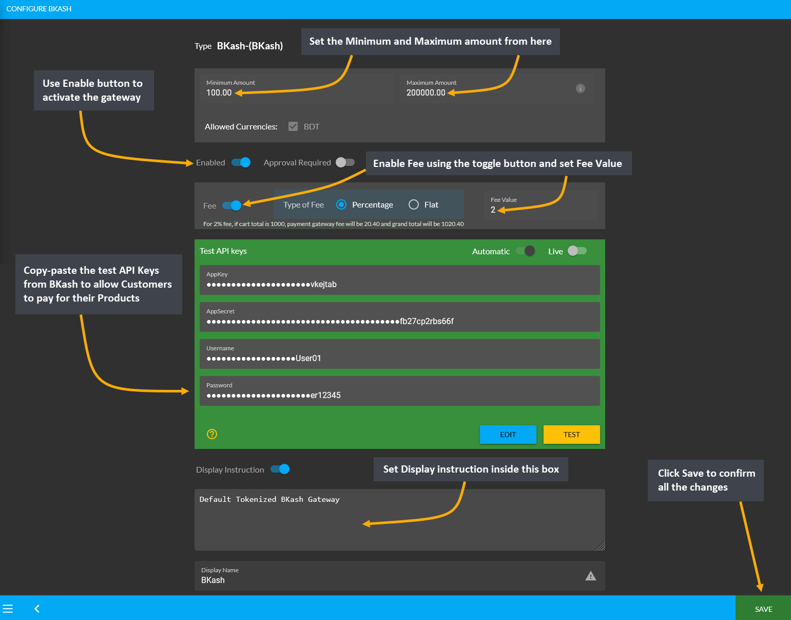Screen dimensions: 791x620
Task: Click the AppKey field
Action: coord(399,280)
